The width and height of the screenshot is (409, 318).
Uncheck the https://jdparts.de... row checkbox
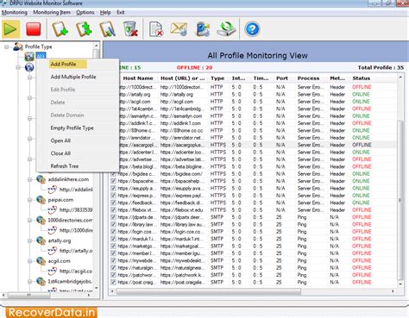[x=113, y=217]
